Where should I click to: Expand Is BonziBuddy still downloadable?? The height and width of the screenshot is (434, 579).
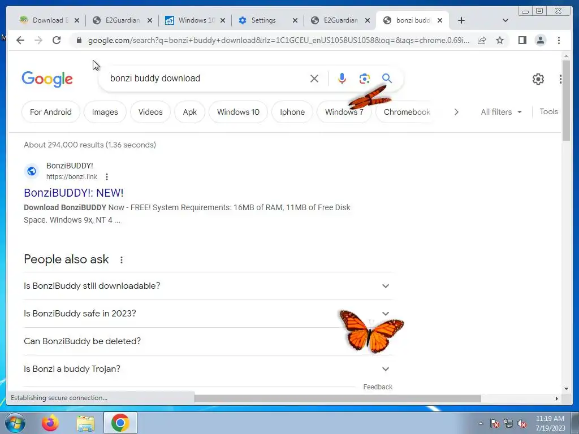tap(208, 286)
